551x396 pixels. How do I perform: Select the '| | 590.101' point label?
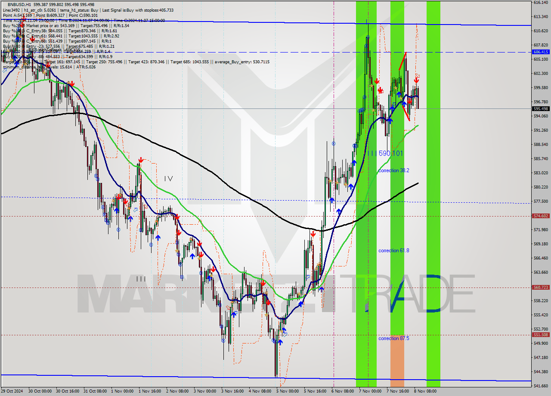tap(387, 153)
